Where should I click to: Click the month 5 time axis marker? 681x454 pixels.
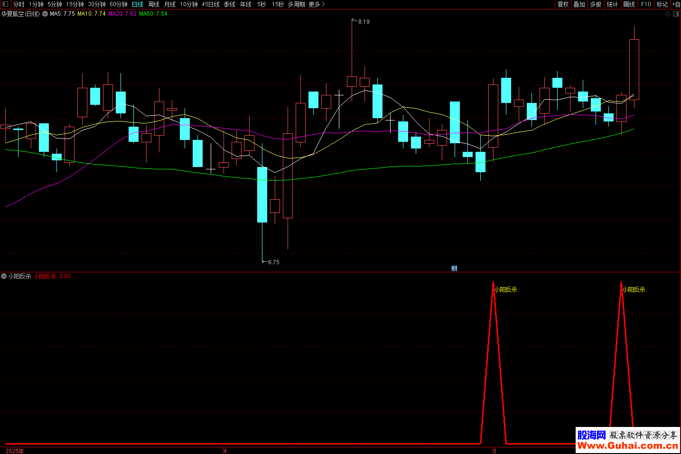coord(494,451)
